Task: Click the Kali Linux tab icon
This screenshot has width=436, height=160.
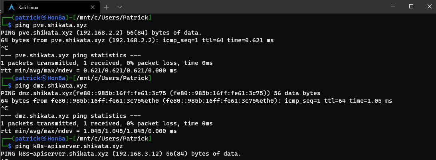Action: pyautogui.click(x=11, y=7)
